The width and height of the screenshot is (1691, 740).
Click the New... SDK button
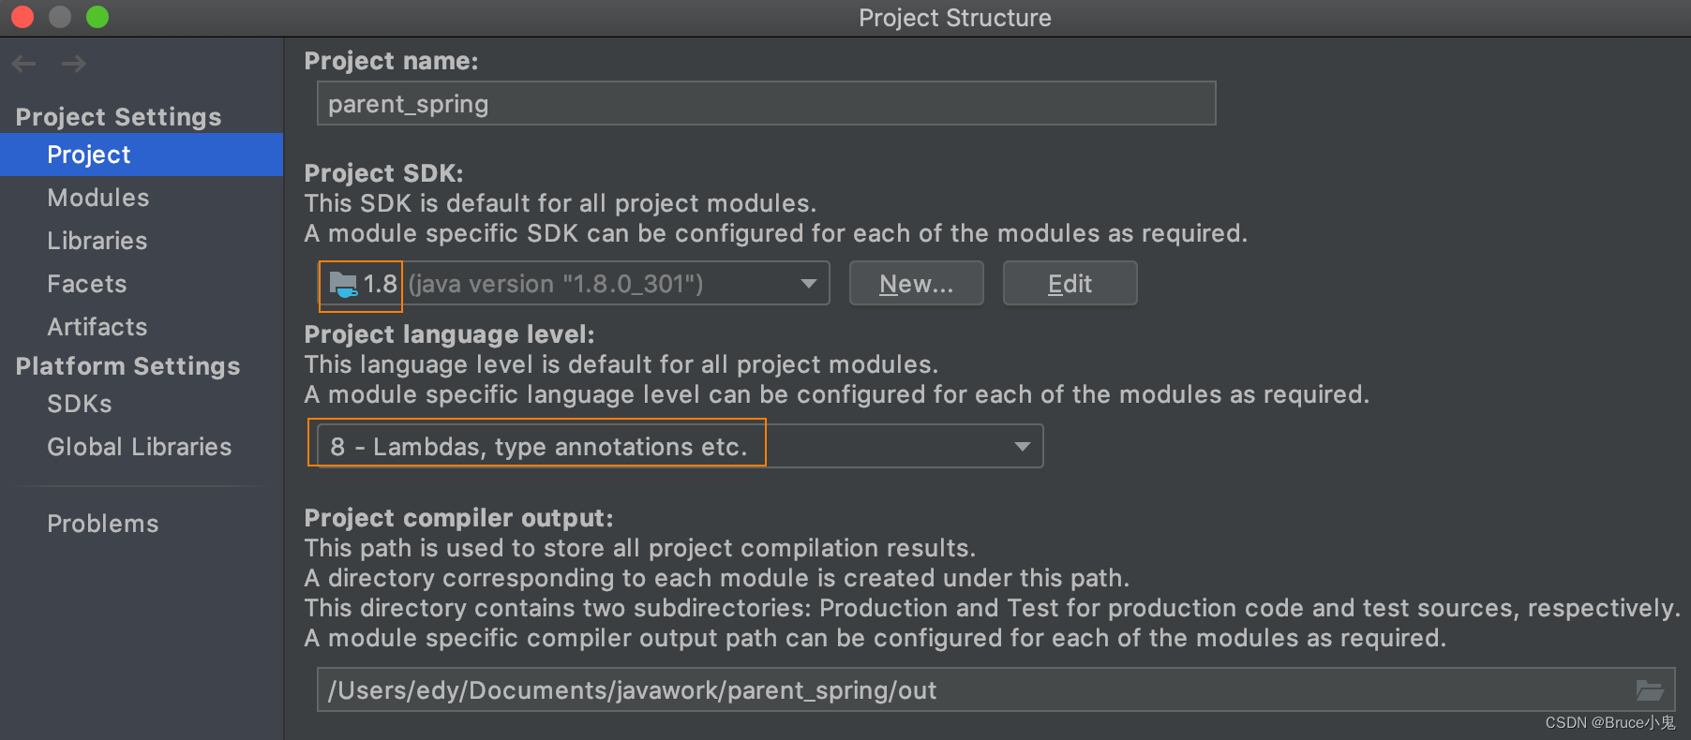(916, 284)
